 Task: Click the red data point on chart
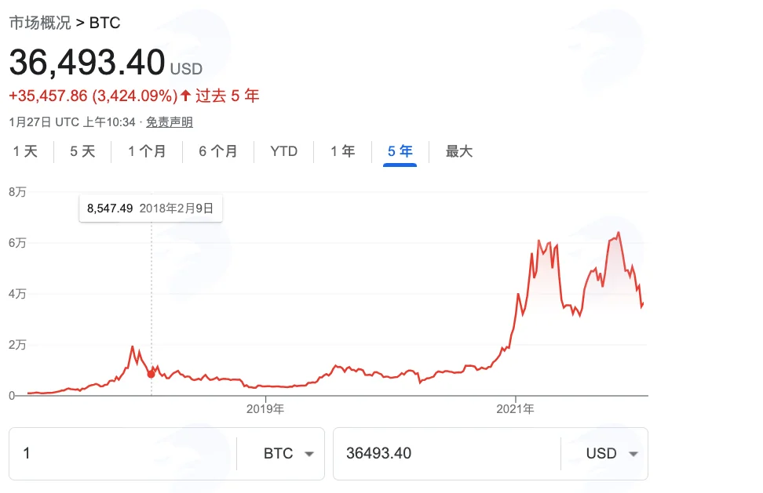click(x=152, y=374)
